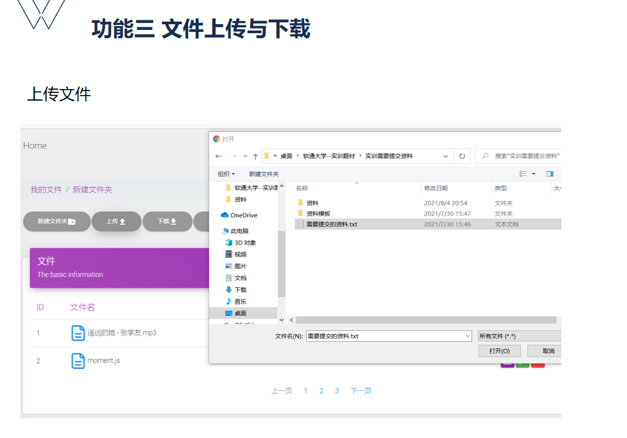Expand the address bar path history dropdown
Image resolution: width=627 pixels, height=438 pixels.
click(x=445, y=156)
